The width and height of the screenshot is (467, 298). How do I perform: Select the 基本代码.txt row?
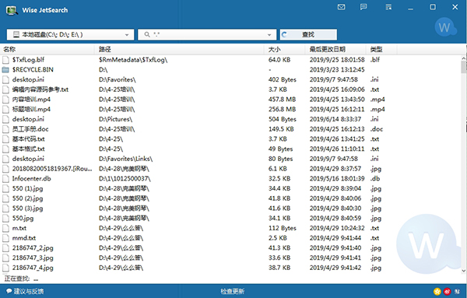point(230,139)
